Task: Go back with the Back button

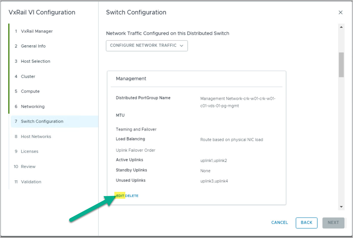Action: point(306,223)
